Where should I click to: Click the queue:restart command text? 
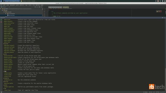click(9, 64)
